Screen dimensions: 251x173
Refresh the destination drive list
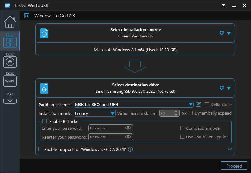point(222,88)
